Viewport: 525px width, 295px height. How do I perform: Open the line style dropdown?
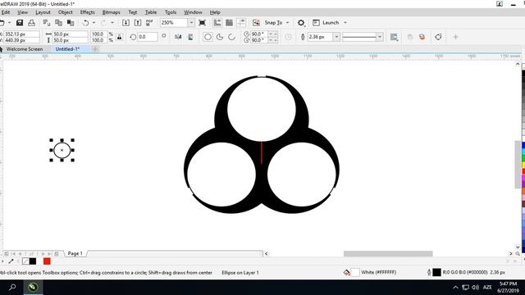[x=379, y=37]
